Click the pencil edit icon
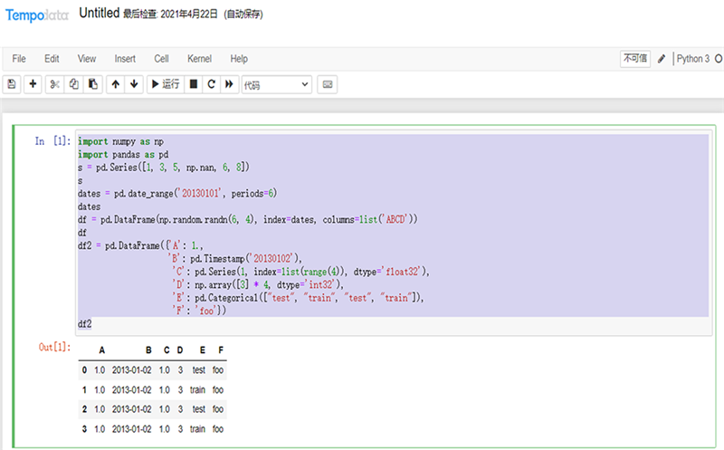Image resolution: width=724 pixels, height=450 pixels. (x=662, y=59)
